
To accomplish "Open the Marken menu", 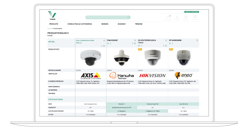I will coord(105,24).
